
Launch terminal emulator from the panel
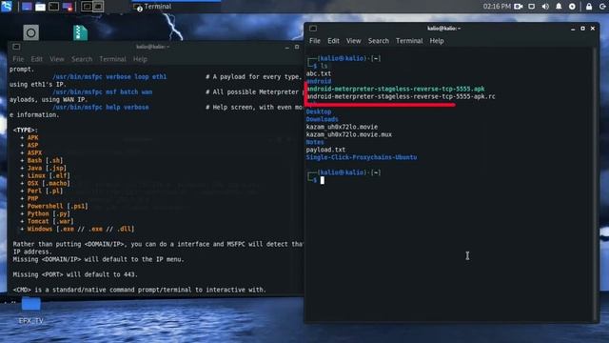tap(54, 7)
